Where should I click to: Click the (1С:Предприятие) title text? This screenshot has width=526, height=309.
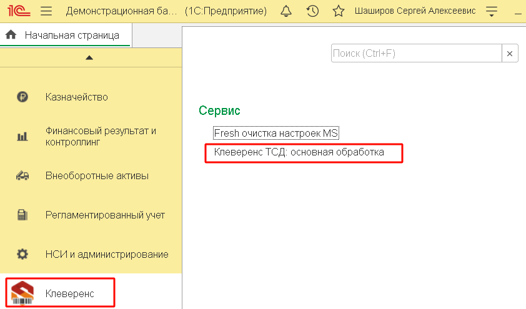226,11
